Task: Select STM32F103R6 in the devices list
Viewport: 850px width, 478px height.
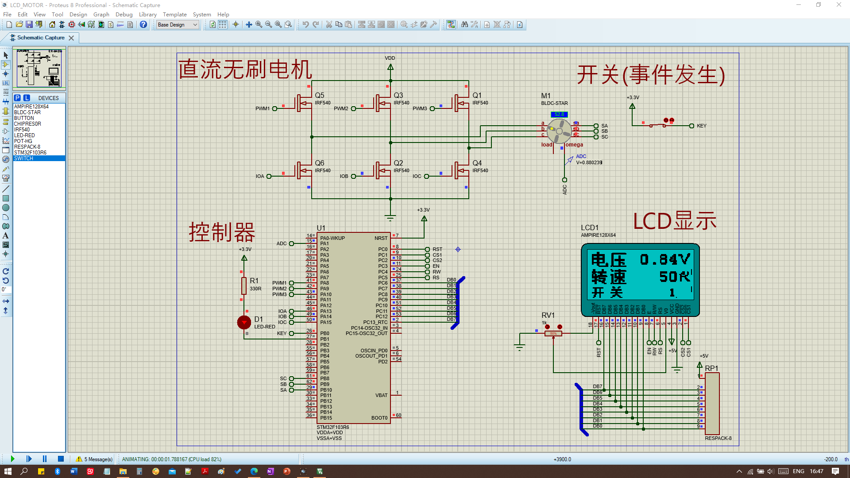Action: [30, 153]
